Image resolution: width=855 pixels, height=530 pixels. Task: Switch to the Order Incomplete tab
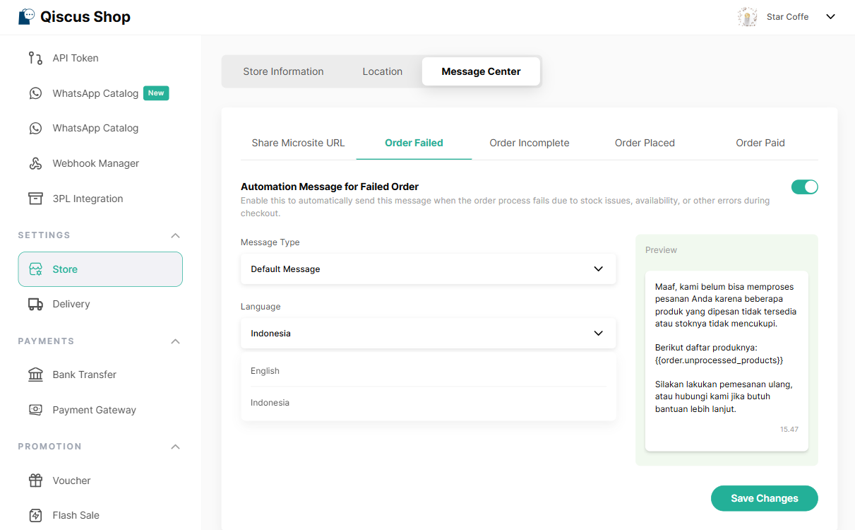[x=529, y=143]
